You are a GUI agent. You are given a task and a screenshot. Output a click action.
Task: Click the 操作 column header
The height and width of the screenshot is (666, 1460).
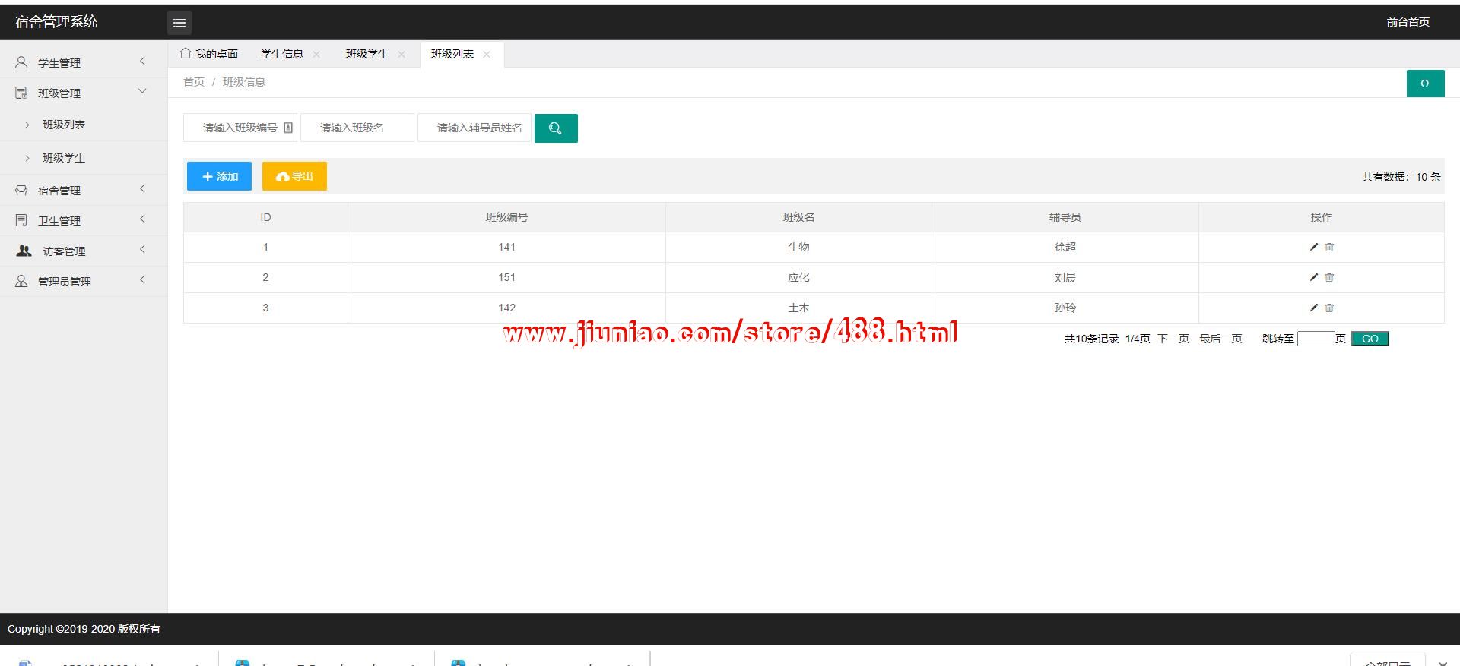coord(1322,217)
